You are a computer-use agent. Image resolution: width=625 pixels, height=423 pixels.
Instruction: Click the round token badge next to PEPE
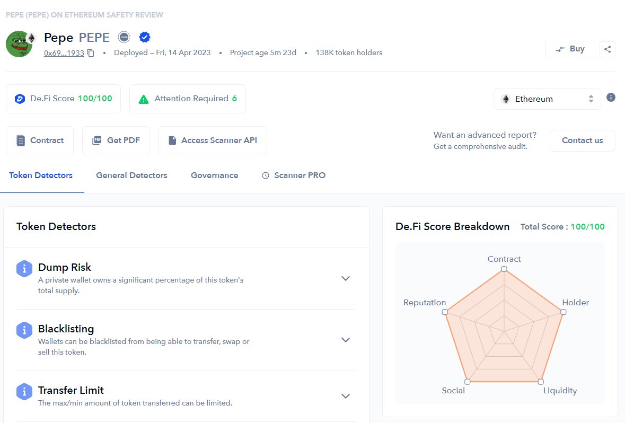[125, 37]
